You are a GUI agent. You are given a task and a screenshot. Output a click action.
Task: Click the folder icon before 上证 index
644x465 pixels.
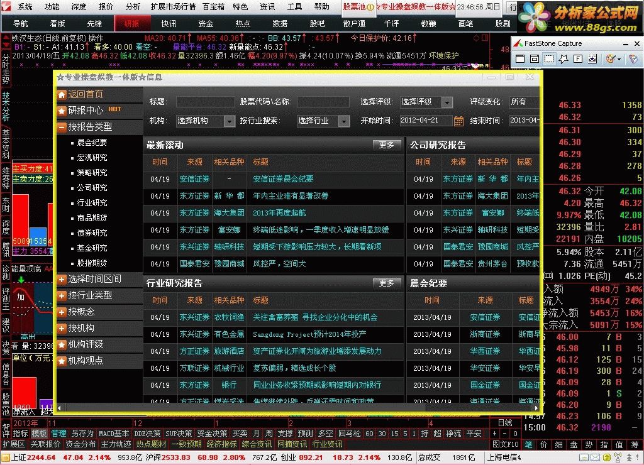[5, 457]
